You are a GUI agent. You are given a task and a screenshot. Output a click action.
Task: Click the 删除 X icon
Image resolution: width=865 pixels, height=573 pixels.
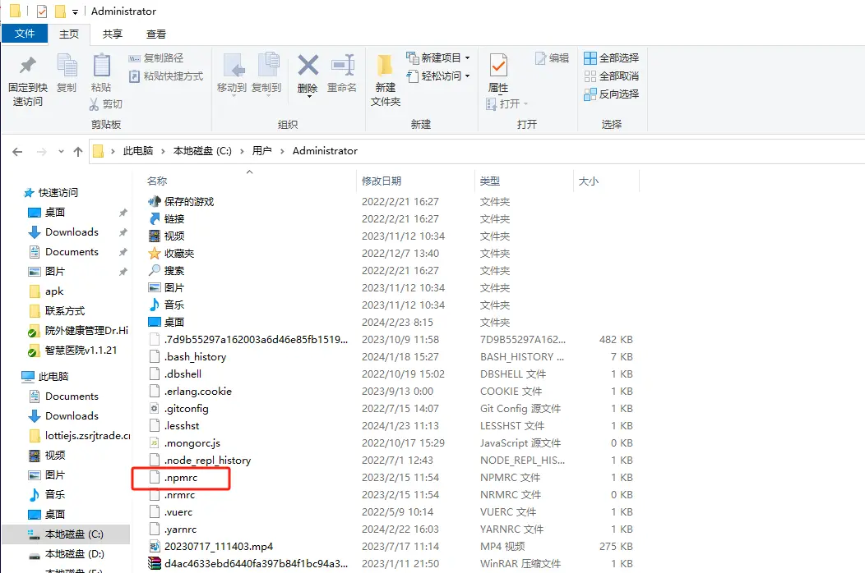pyautogui.click(x=308, y=65)
